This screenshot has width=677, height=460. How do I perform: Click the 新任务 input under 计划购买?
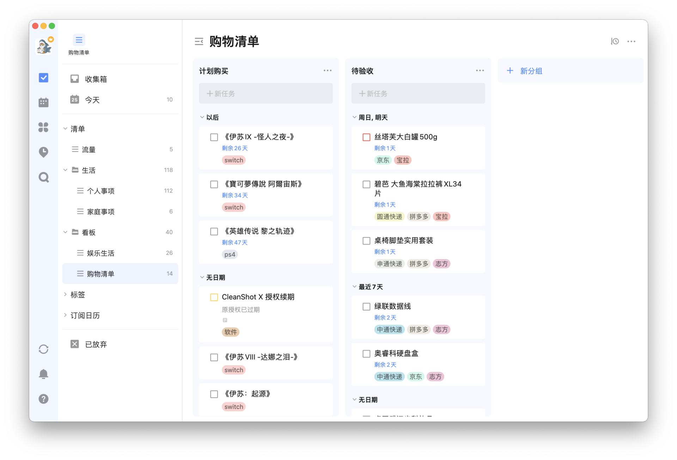coord(266,93)
